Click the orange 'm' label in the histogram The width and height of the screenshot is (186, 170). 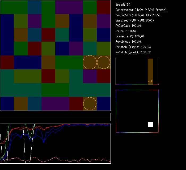(x=149, y=81)
